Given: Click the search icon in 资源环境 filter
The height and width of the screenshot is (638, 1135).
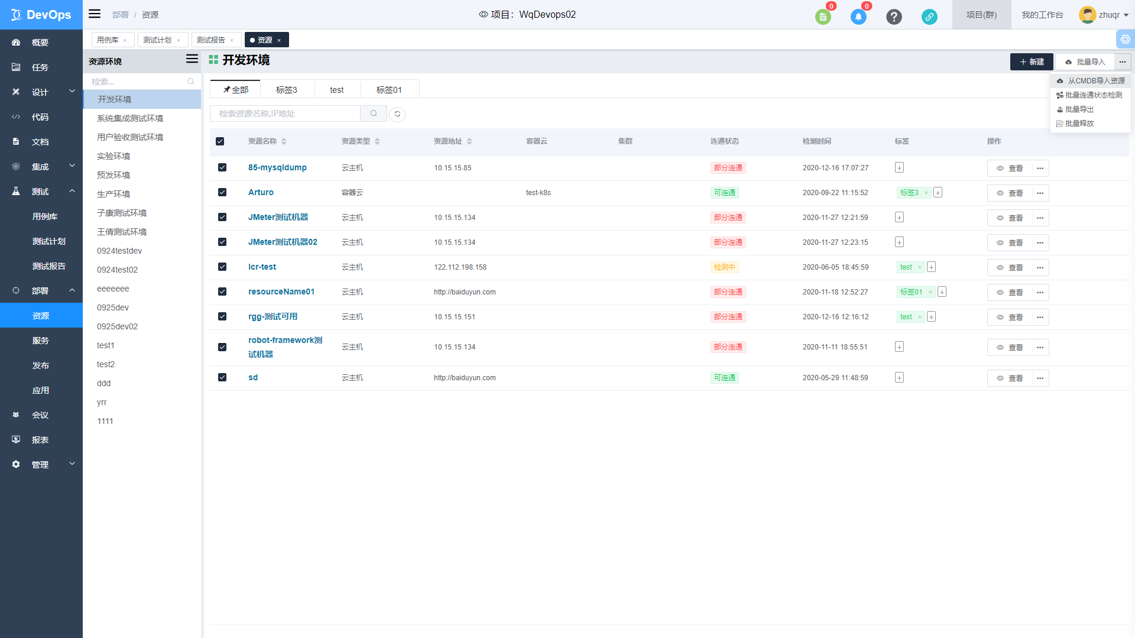Looking at the screenshot, I should (x=190, y=82).
